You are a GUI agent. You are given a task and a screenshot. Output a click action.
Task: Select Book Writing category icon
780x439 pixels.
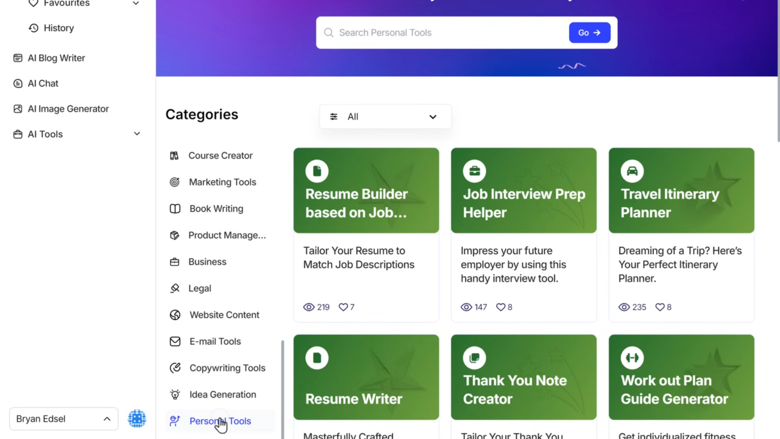[175, 209]
